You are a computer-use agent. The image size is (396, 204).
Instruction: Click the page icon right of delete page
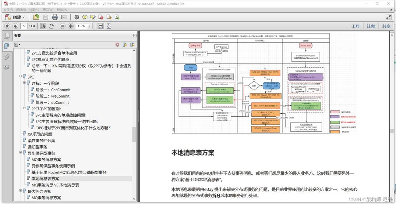point(109,17)
